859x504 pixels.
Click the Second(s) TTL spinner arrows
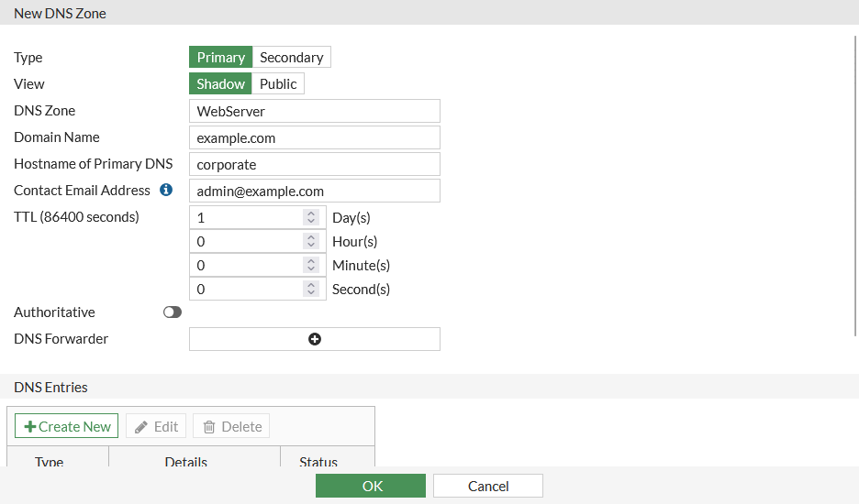coord(311,290)
